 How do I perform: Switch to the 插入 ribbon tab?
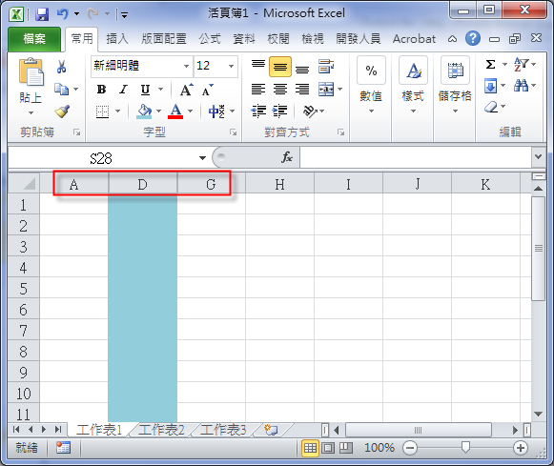click(x=117, y=39)
